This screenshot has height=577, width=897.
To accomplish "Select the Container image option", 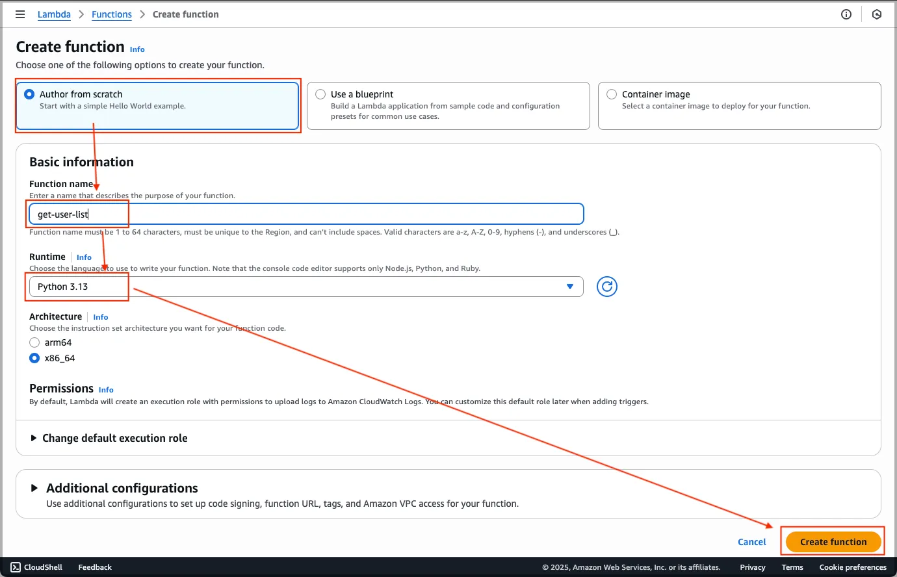I will [612, 94].
